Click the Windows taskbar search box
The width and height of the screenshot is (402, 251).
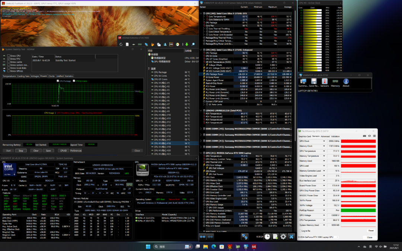(172, 247)
